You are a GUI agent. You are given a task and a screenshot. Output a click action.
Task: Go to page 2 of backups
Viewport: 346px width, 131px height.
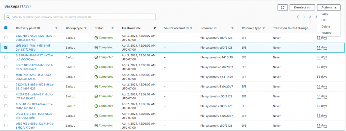coord(310,17)
